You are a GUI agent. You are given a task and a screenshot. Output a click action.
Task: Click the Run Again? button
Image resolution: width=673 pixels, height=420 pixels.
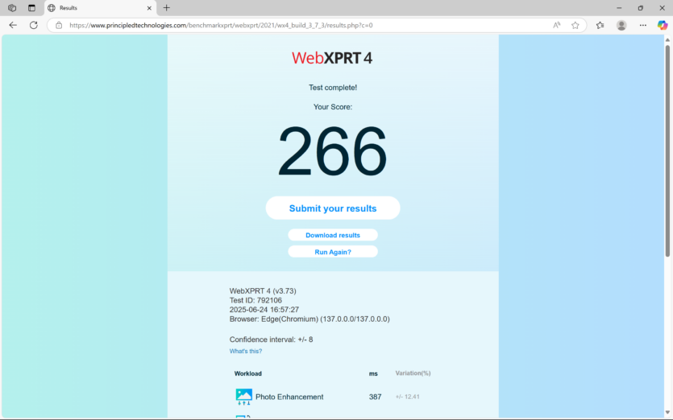point(333,252)
